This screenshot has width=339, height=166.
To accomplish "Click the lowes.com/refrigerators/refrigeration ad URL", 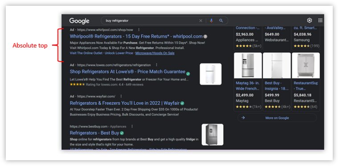I will click(114, 65).
